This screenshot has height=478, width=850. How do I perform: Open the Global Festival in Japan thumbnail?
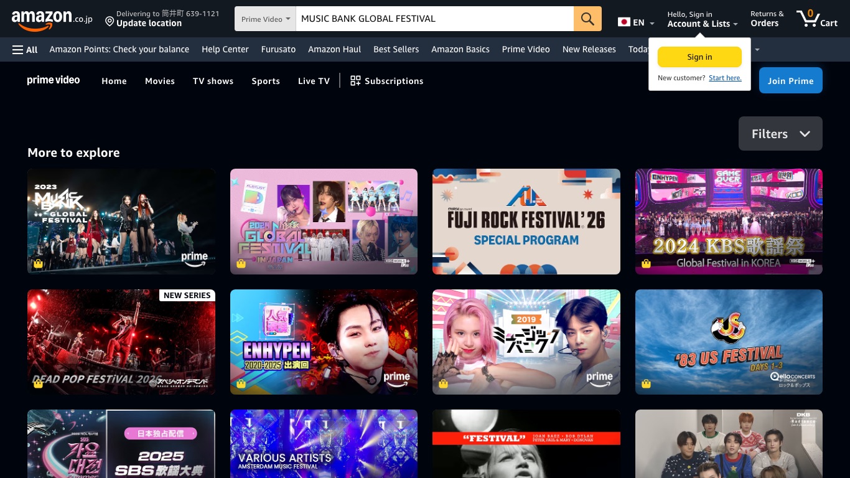324,222
